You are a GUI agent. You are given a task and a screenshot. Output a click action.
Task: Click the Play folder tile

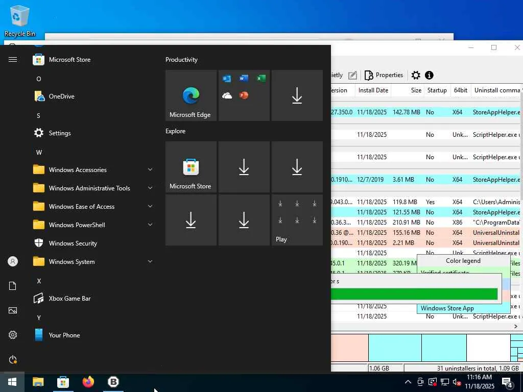click(297, 220)
